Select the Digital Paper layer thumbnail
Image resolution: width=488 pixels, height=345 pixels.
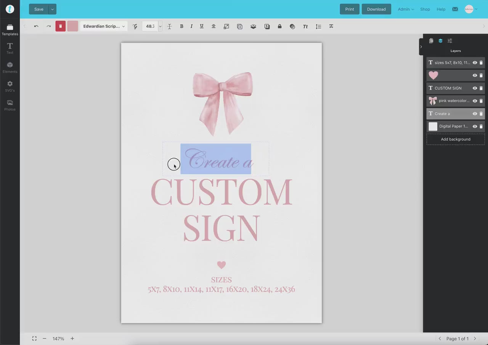pyautogui.click(x=433, y=126)
